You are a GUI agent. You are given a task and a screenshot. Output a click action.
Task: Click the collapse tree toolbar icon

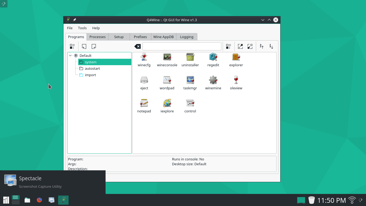pos(94,46)
